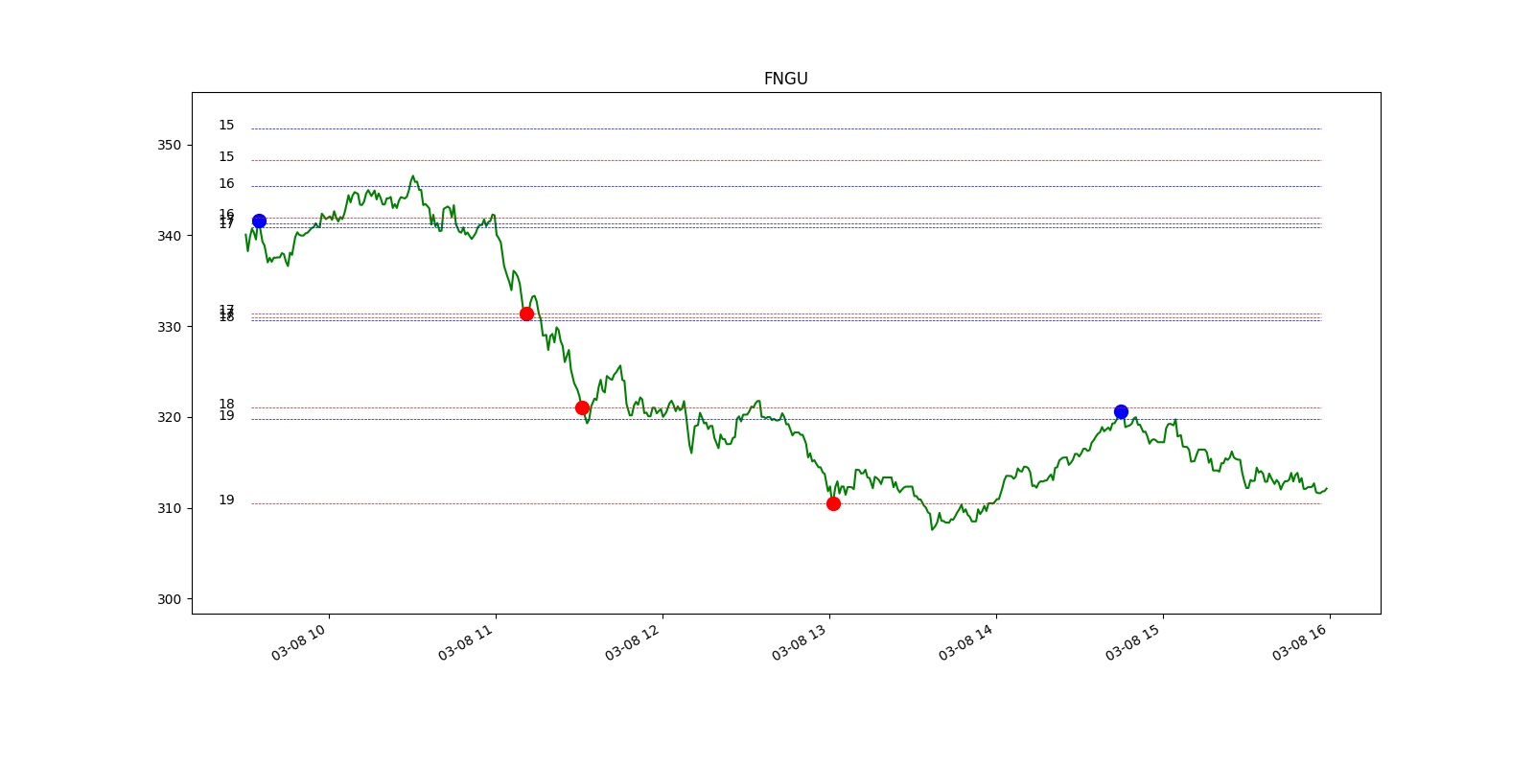The image size is (1534, 767).
Task: Click the y-axis label 320
Action: pos(169,417)
